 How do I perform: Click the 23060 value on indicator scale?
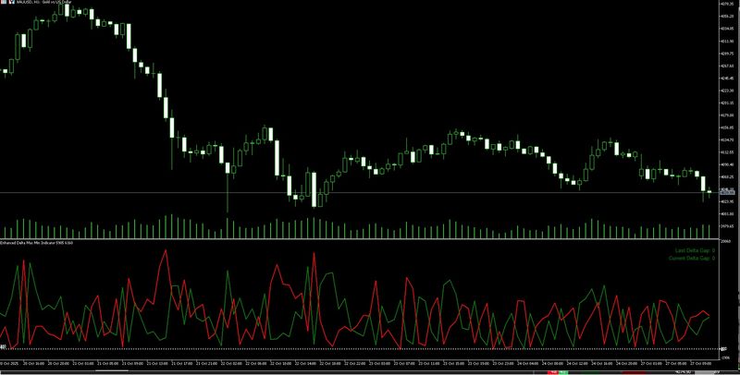coord(727,242)
